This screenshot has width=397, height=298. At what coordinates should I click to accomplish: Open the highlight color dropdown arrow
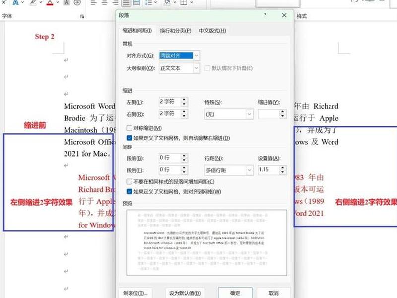(40, 2)
